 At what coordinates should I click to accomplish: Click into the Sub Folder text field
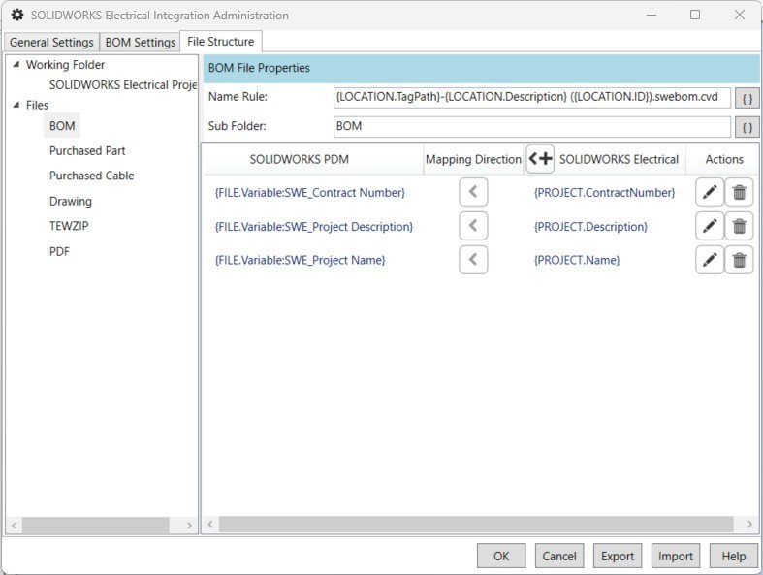(531, 127)
